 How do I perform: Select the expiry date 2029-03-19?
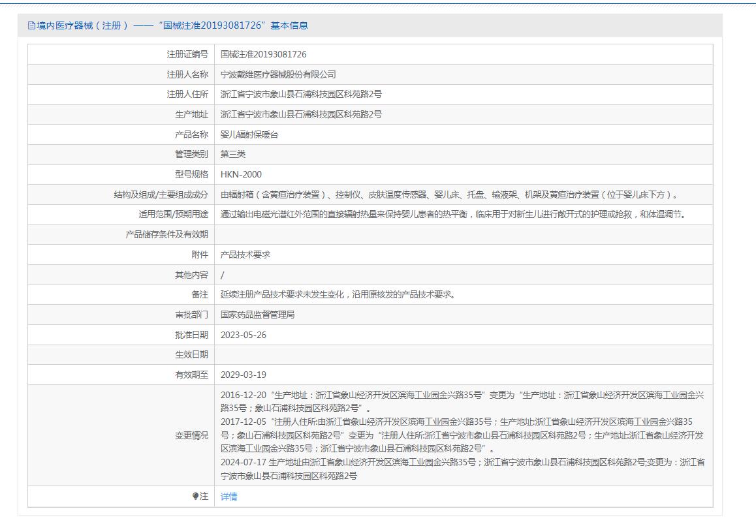(x=244, y=375)
